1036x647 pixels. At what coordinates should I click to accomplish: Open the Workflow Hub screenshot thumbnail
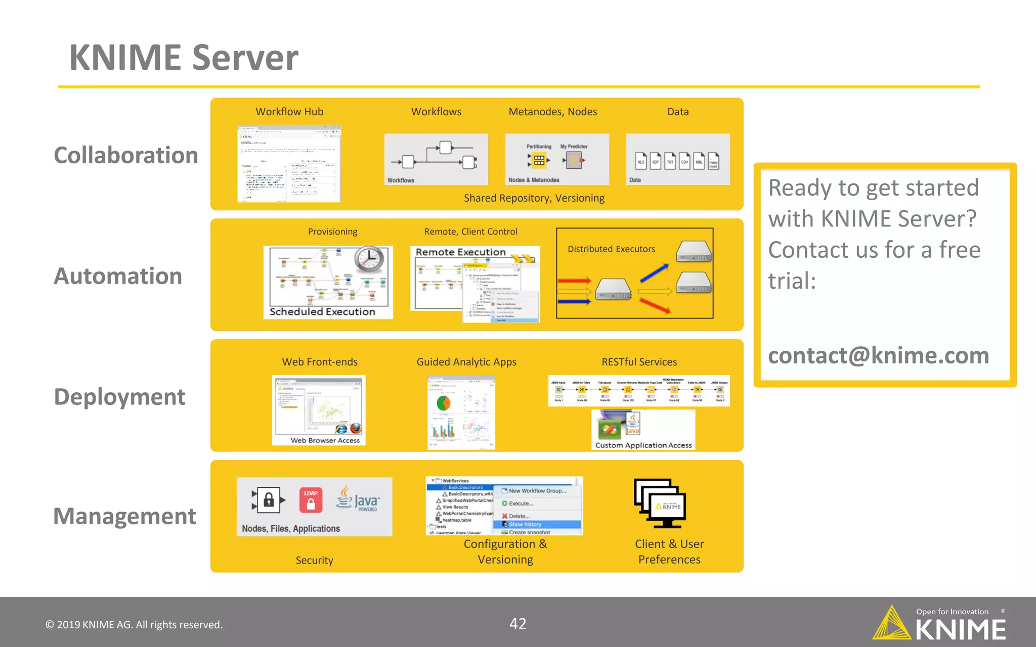click(289, 164)
